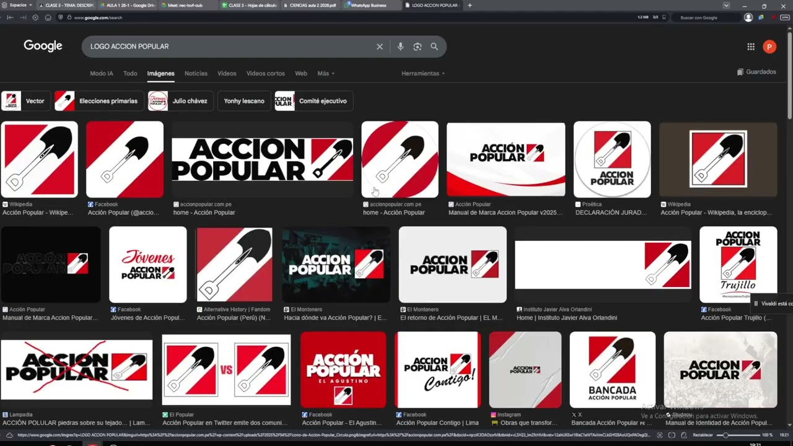Select the Julio chávez chip
The width and height of the screenshot is (793, 446).
[x=181, y=101]
